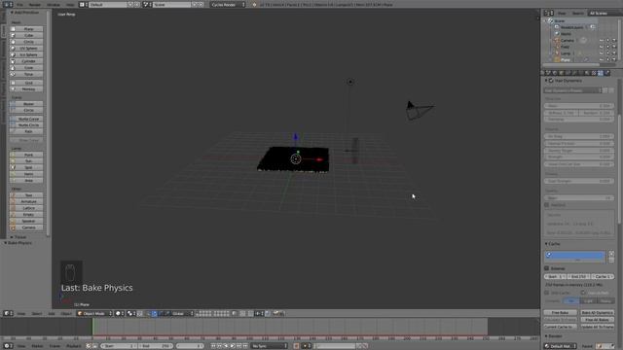Image resolution: width=623 pixels, height=350 pixels.
Task: Open the Physics properties tab
Action: pyautogui.click(x=607, y=73)
